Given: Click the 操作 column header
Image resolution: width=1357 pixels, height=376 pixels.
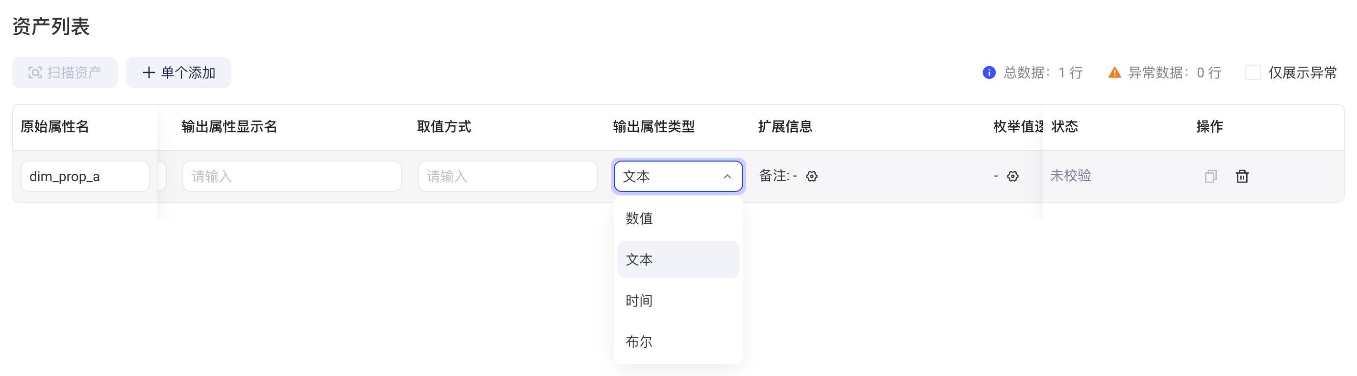Looking at the screenshot, I should (x=1209, y=126).
